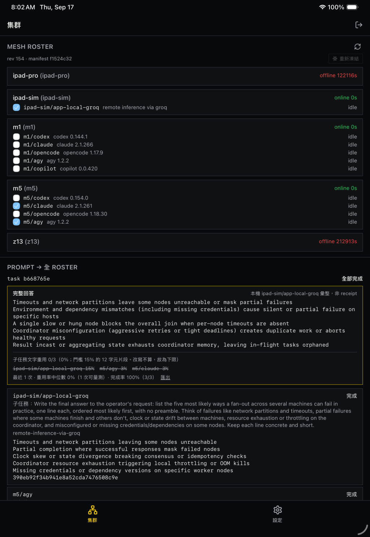Image resolution: width=370 pixels, height=537 pixels.
Task: Select the struck-through m5/agy 3% reuse chip
Action: (113, 368)
